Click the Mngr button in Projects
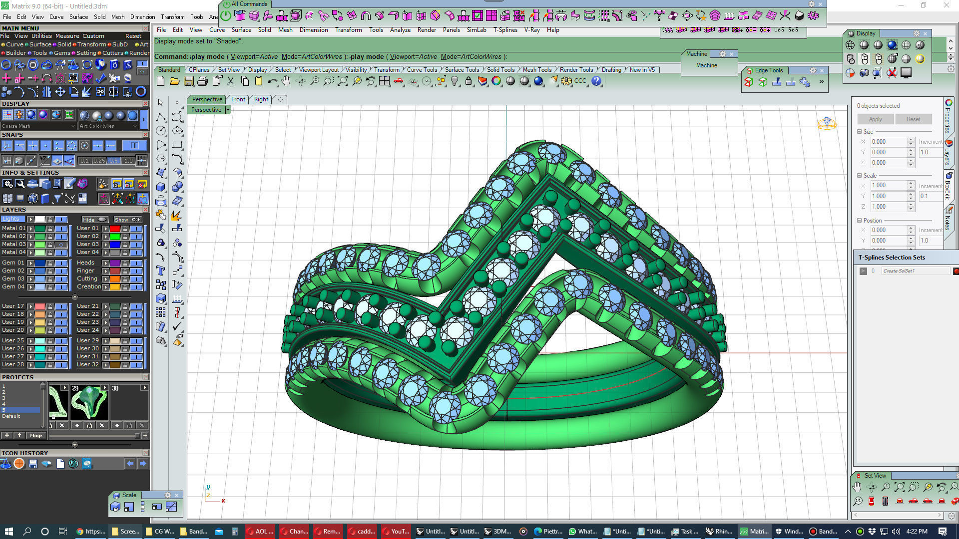 click(x=36, y=436)
